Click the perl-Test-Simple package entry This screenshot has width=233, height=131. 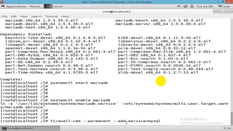point(166,69)
